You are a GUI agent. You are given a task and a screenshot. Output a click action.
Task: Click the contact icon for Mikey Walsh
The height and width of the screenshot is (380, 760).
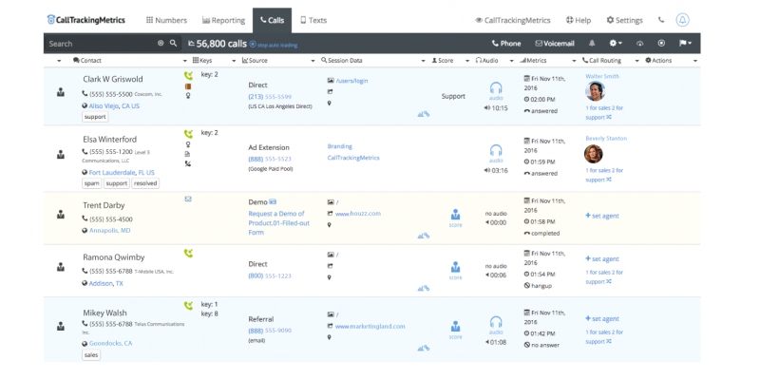point(61,326)
